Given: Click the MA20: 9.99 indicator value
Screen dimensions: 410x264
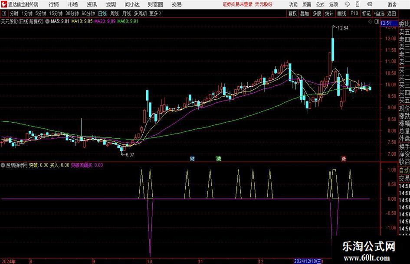Looking at the screenshot, I should pos(105,21).
